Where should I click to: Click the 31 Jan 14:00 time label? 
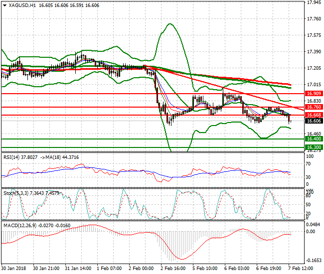pos(78,269)
